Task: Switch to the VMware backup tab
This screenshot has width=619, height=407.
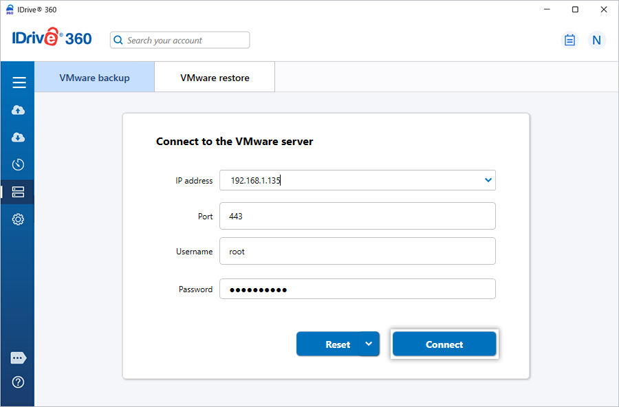Action: pyautogui.click(x=94, y=78)
